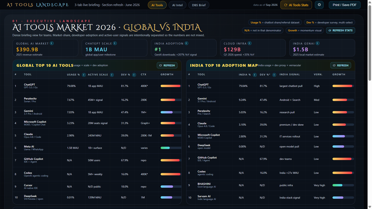Screen dimensions: 372x209
Task: Click ChatGPT growth bar in global table
Action: 170,86
